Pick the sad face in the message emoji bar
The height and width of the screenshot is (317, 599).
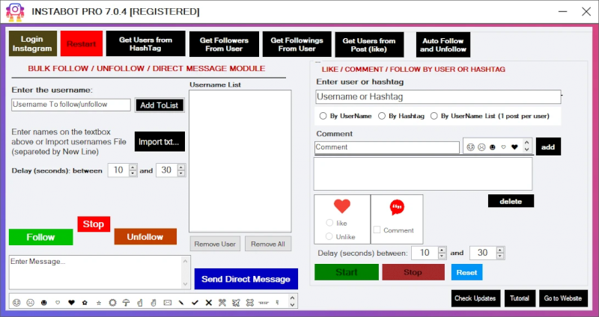(x=30, y=303)
